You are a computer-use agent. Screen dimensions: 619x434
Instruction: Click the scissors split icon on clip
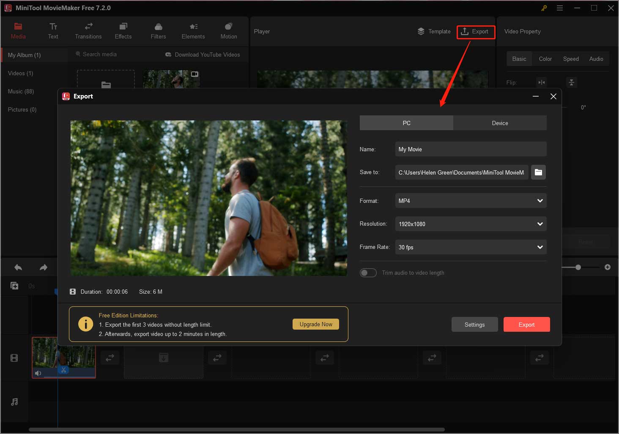pyautogui.click(x=63, y=370)
